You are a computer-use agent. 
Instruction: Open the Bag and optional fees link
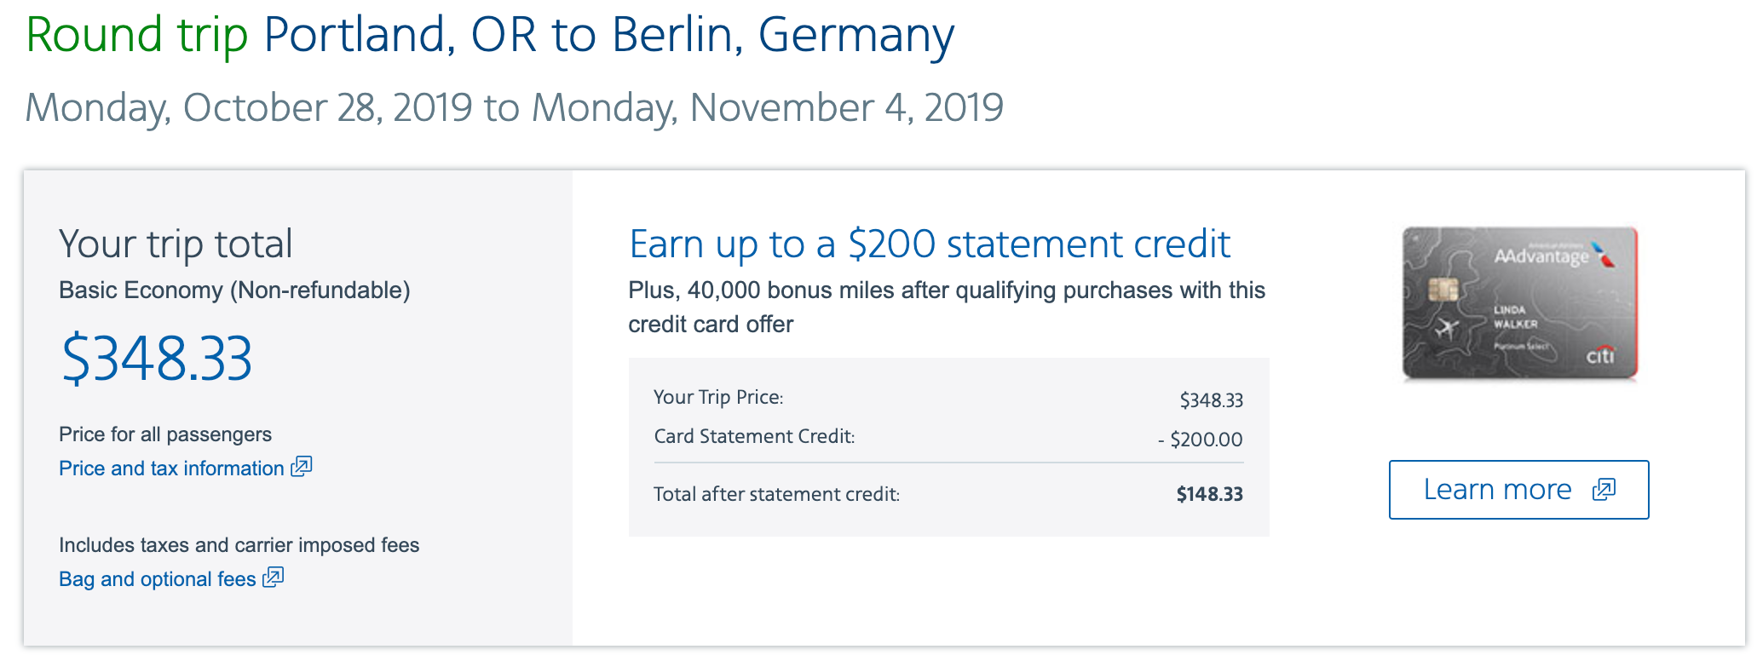tap(158, 579)
